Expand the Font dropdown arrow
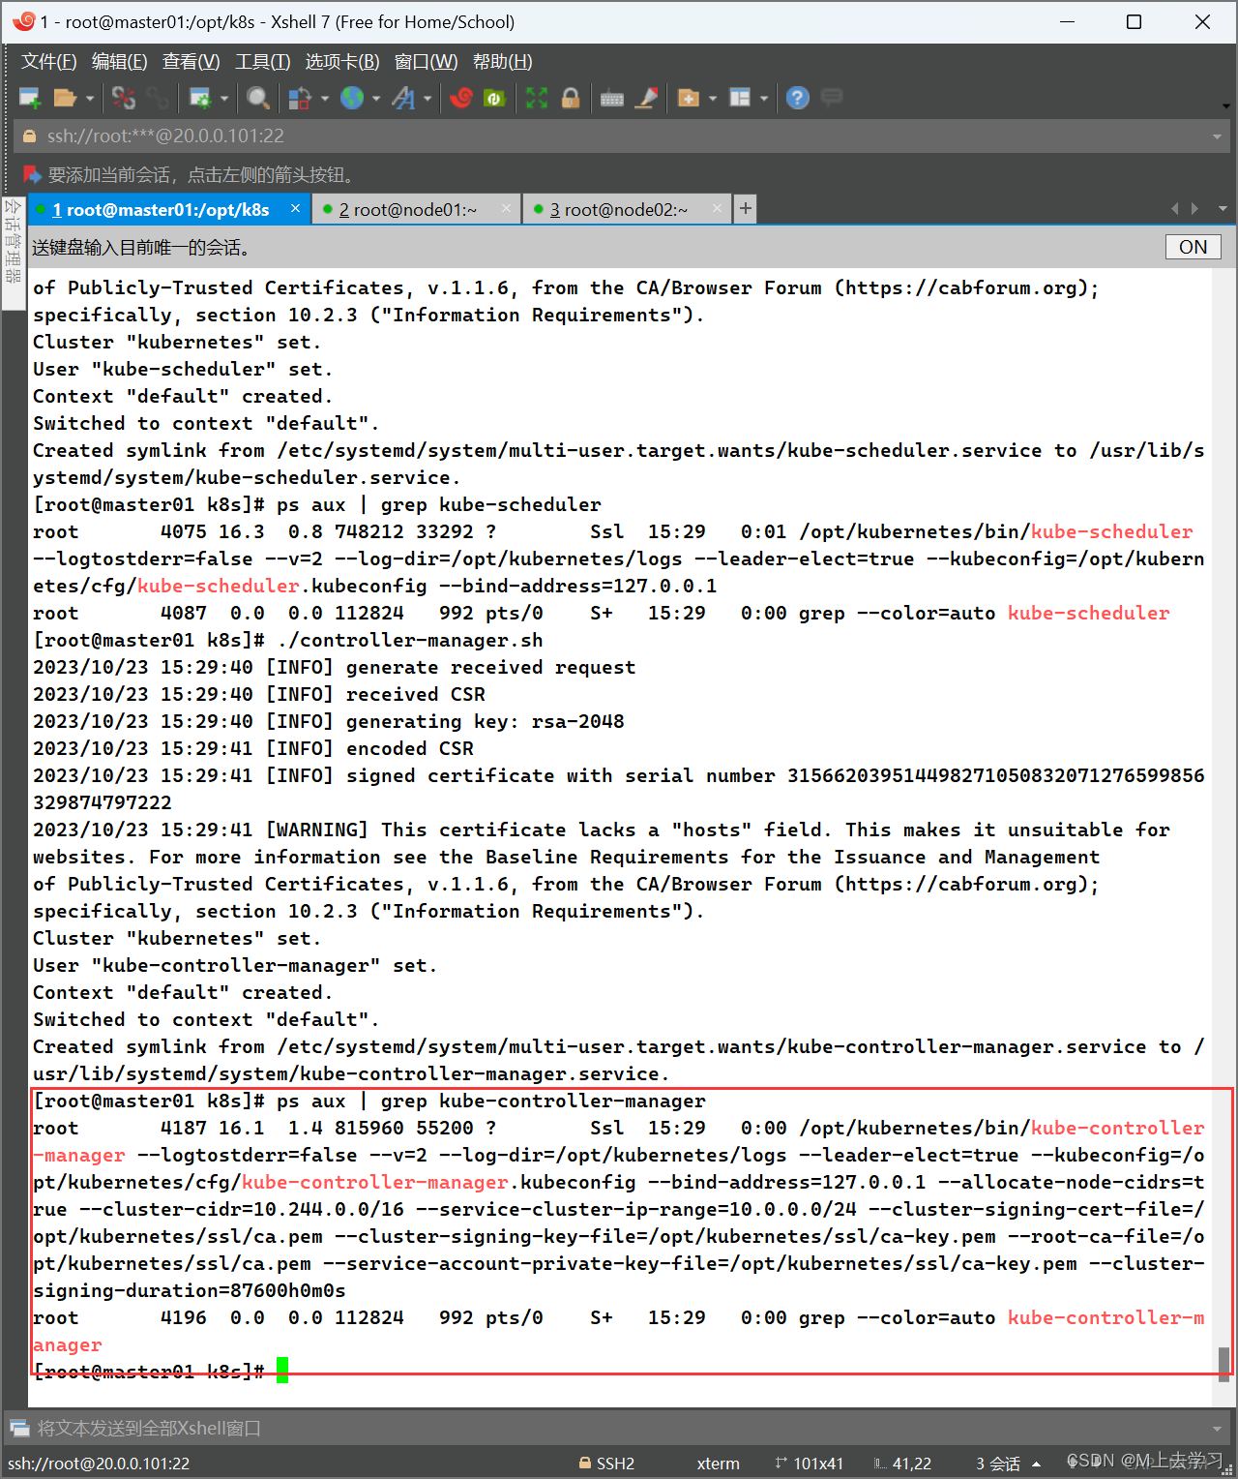The width and height of the screenshot is (1238, 1479). (x=427, y=98)
